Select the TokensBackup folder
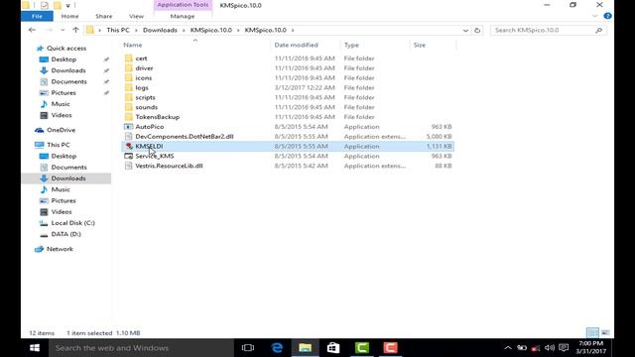The image size is (635, 357). point(157,117)
